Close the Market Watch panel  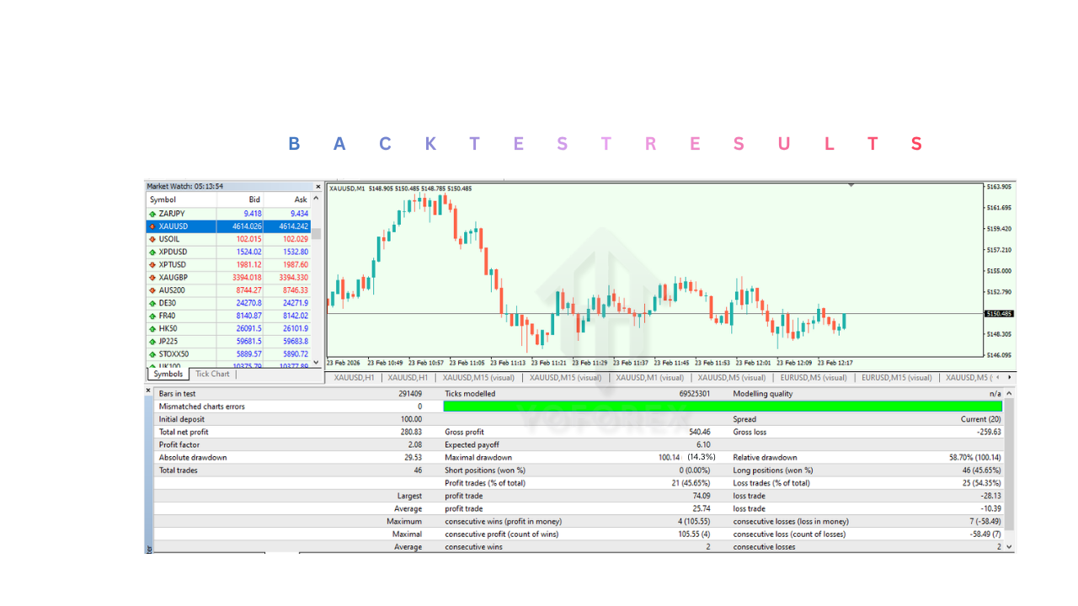pyautogui.click(x=318, y=187)
